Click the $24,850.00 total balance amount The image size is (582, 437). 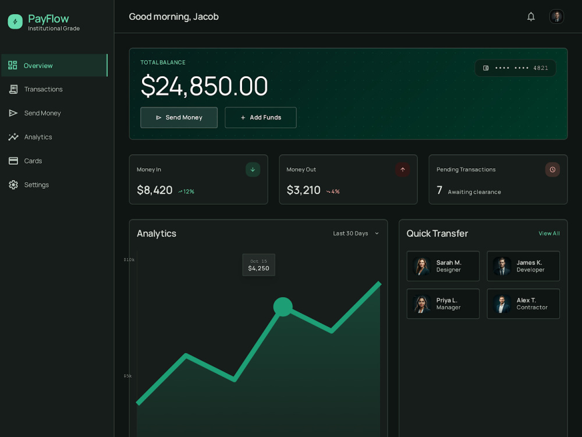(204, 86)
